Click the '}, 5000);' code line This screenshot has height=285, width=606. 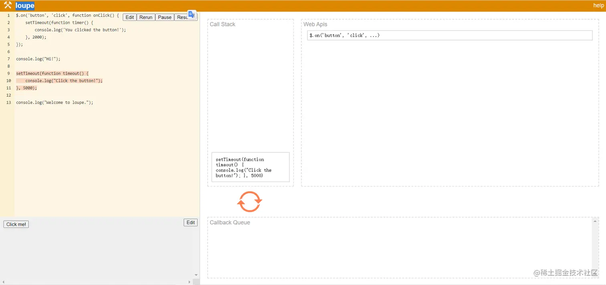[26, 88]
